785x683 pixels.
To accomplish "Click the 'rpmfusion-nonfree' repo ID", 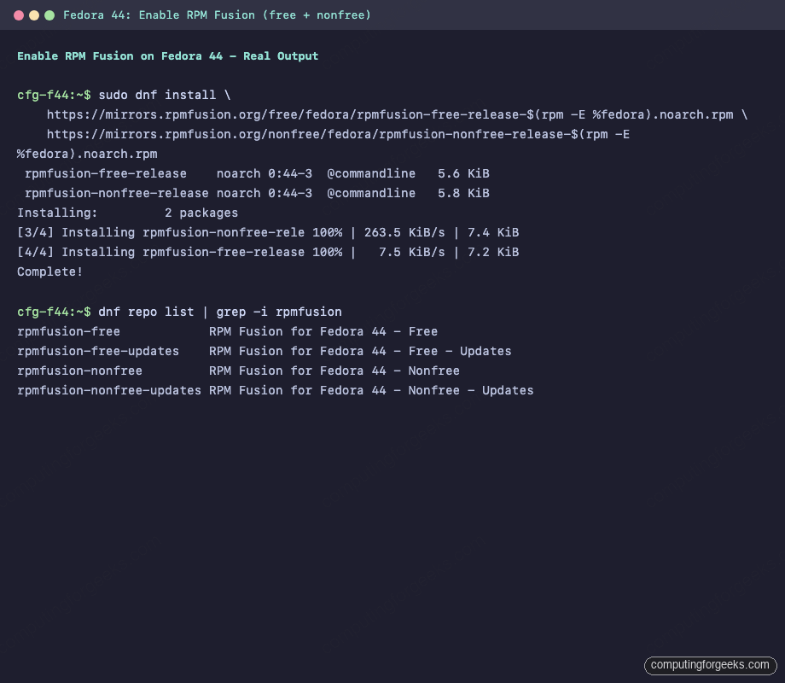I will (x=79, y=371).
